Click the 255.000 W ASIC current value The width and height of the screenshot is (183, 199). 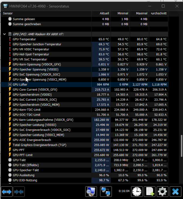pyautogui.click(x=102, y=140)
